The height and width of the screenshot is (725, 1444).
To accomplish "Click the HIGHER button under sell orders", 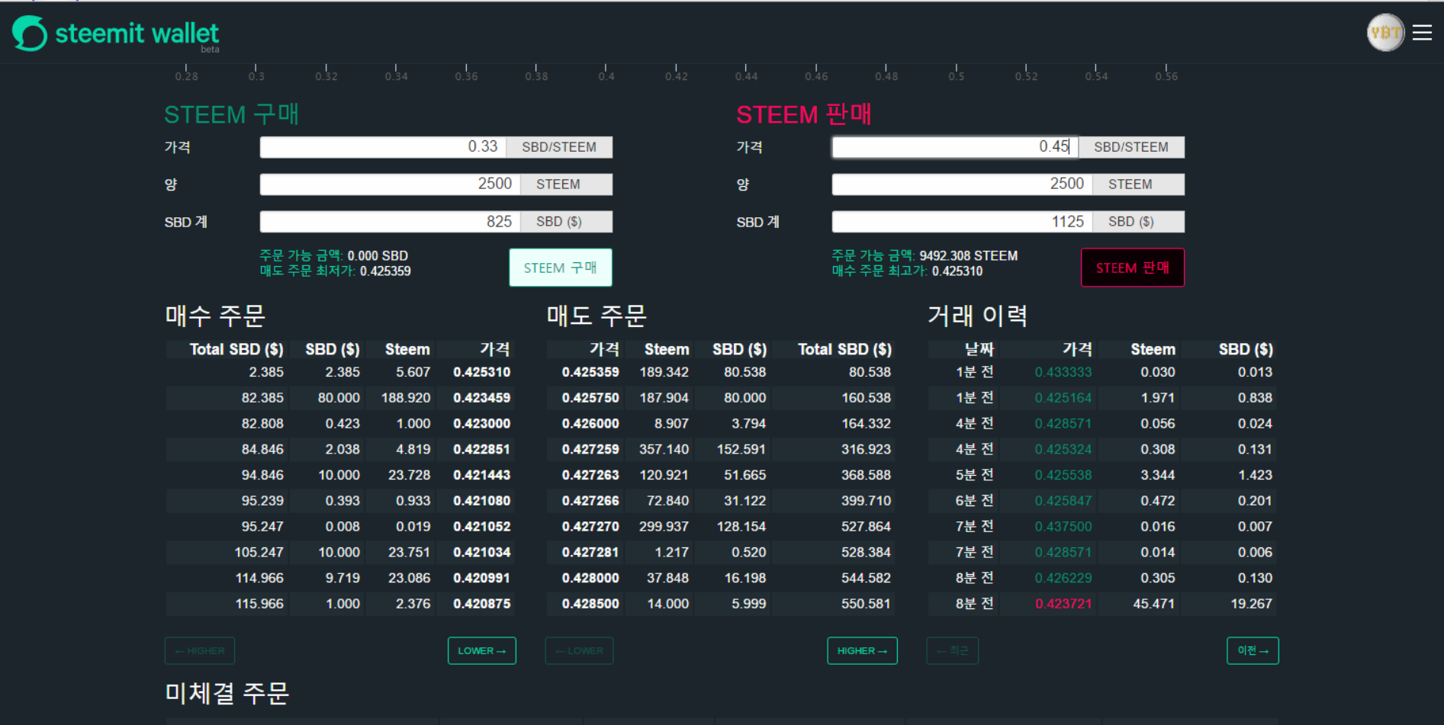I will [862, 651].
